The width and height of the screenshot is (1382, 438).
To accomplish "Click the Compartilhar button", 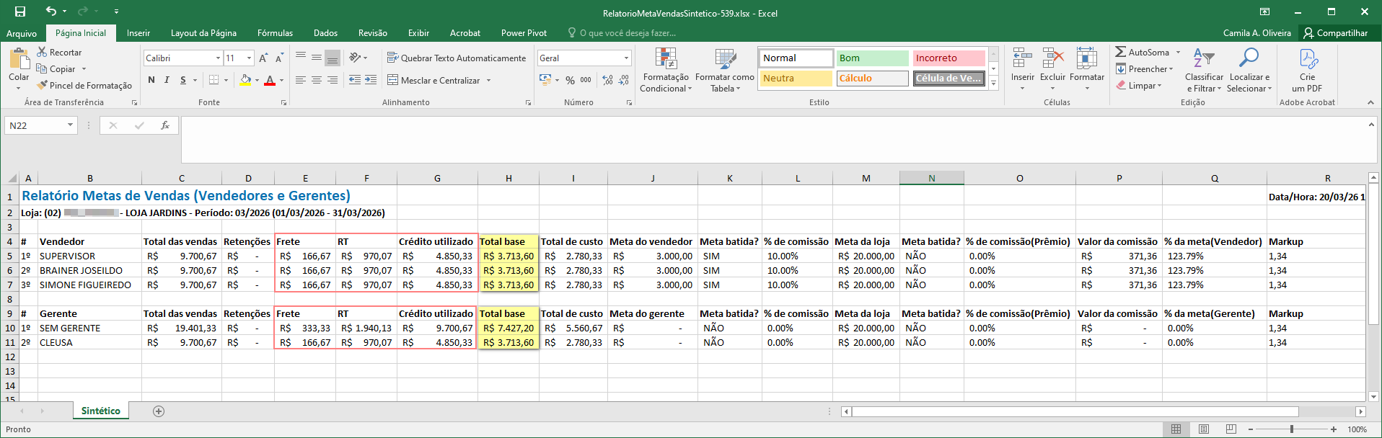I will [1335, 33].
